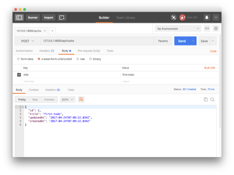Click the title key field
The width and height of the screenshot is (234, 175).
(71, 75)
